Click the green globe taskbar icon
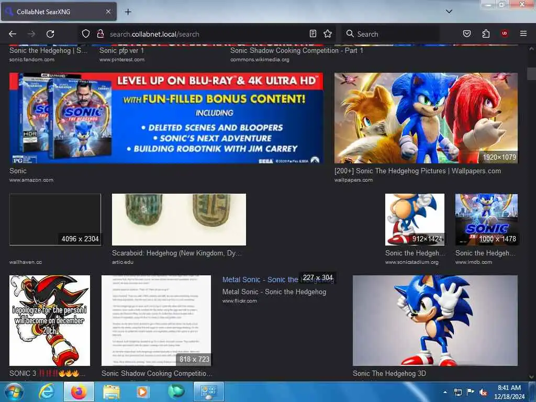 click(x=176, y=392)
